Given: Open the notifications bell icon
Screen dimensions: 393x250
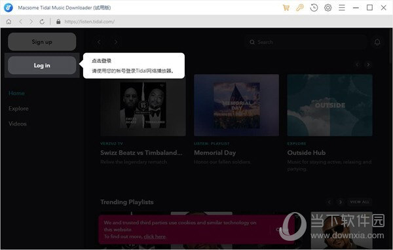Looking at the screenshot, I should click(x=377, y=42).
